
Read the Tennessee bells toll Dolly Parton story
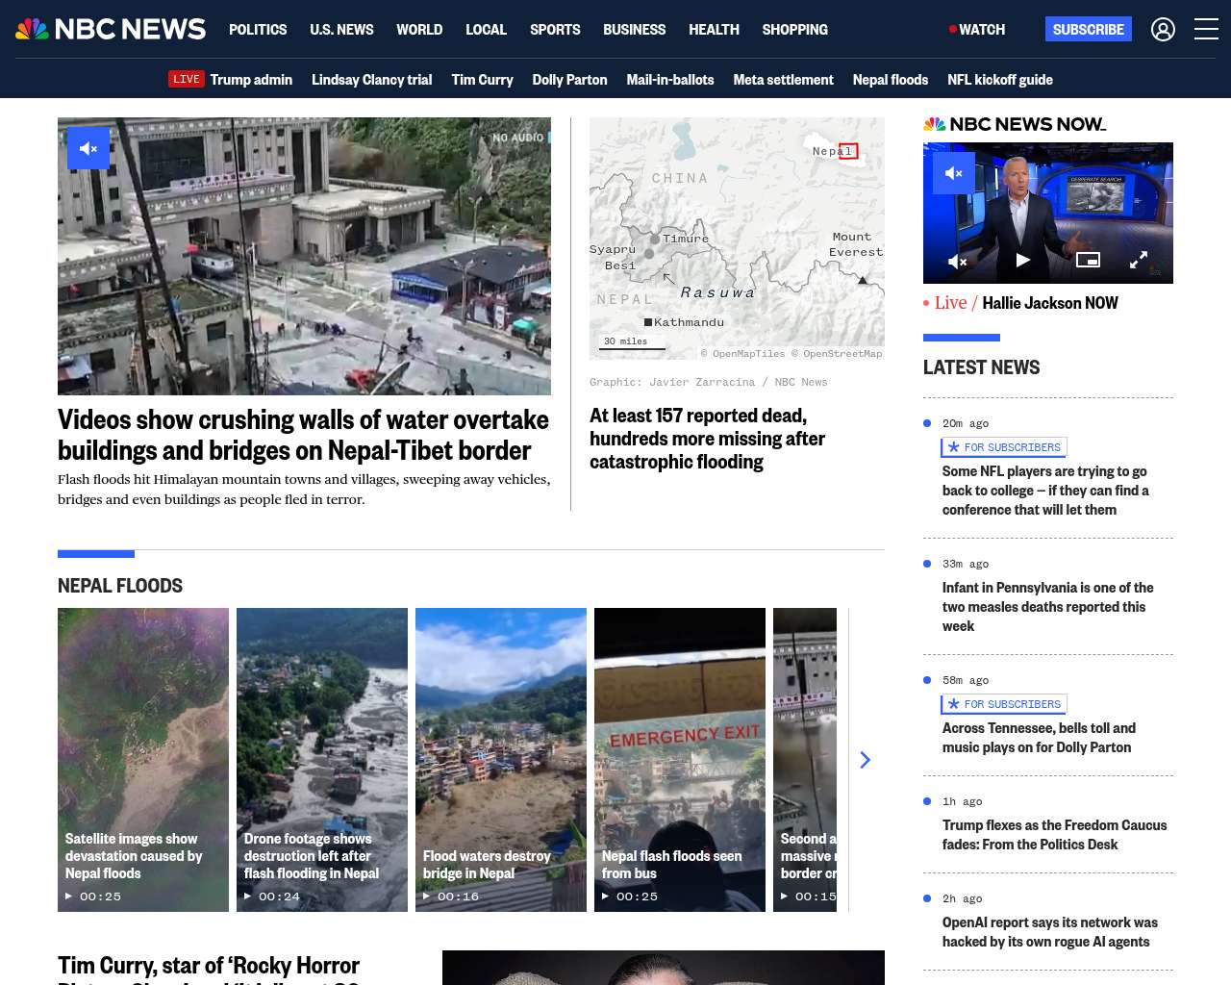pos(1039,738)
